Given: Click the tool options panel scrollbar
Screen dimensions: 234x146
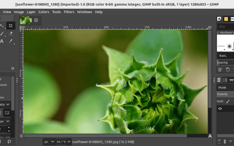Looking at the screenshot, I should 13,93.
